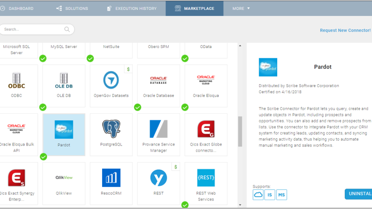Select the OpenGov Datasets connector icon
Screen dimensions: 372x209
coord(111,80)
